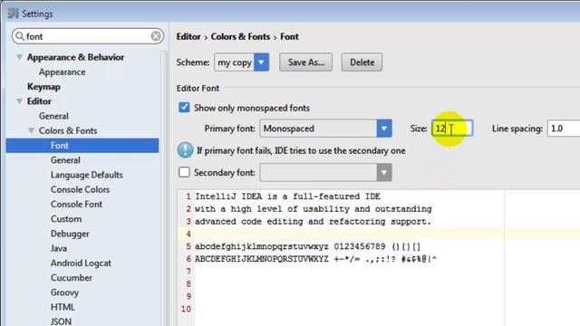Viewport: 580px width, 326px height.
Task: Click the Line spacing field showing 1.0
Action: tap(564, 129)
